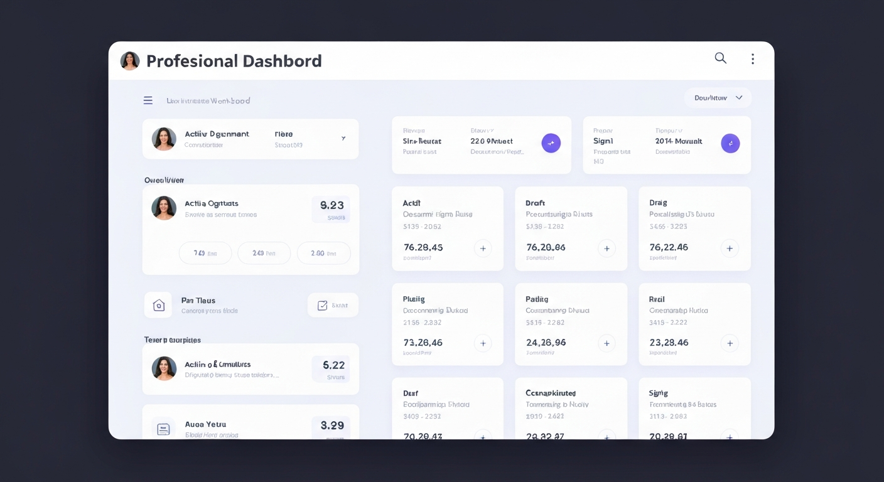Click the profile avatar beside Profesional Dashbord title
884x482 pixels.
coord(130,61)
